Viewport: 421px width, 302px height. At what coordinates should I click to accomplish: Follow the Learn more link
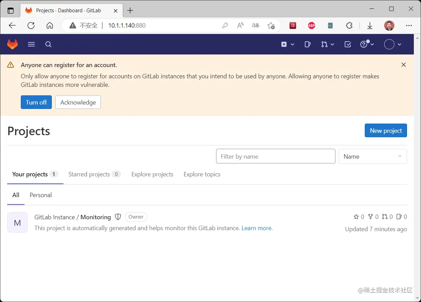(x=256, y=228)
